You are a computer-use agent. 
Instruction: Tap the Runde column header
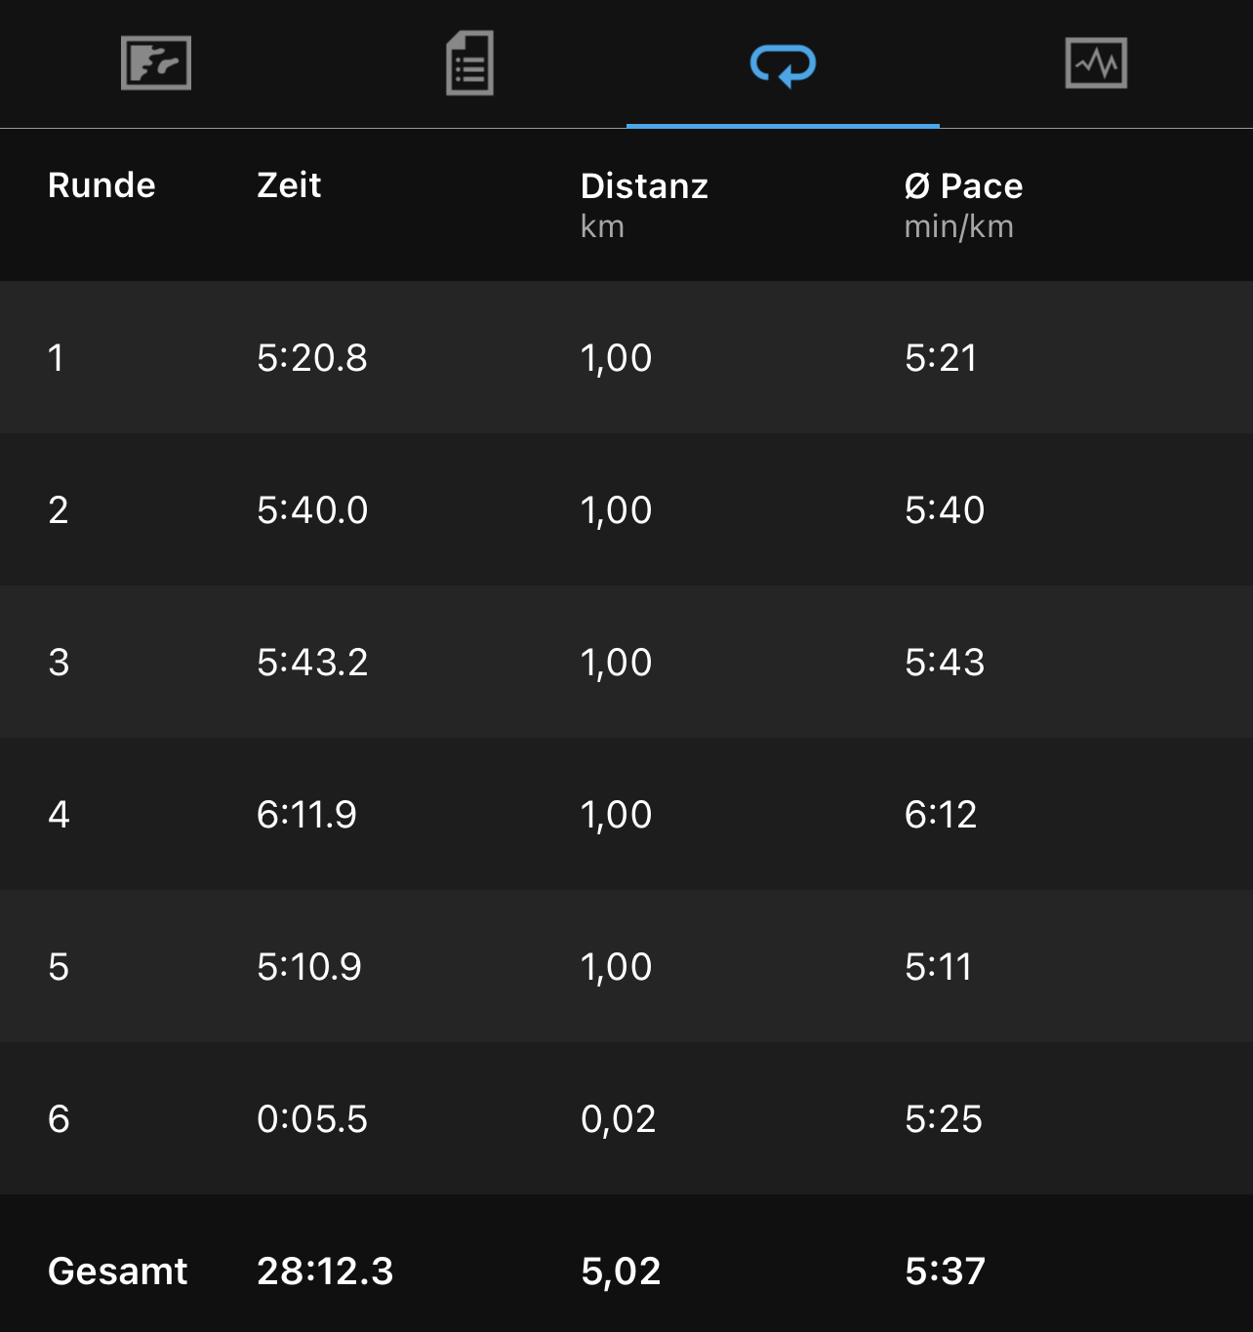point(101,185)
